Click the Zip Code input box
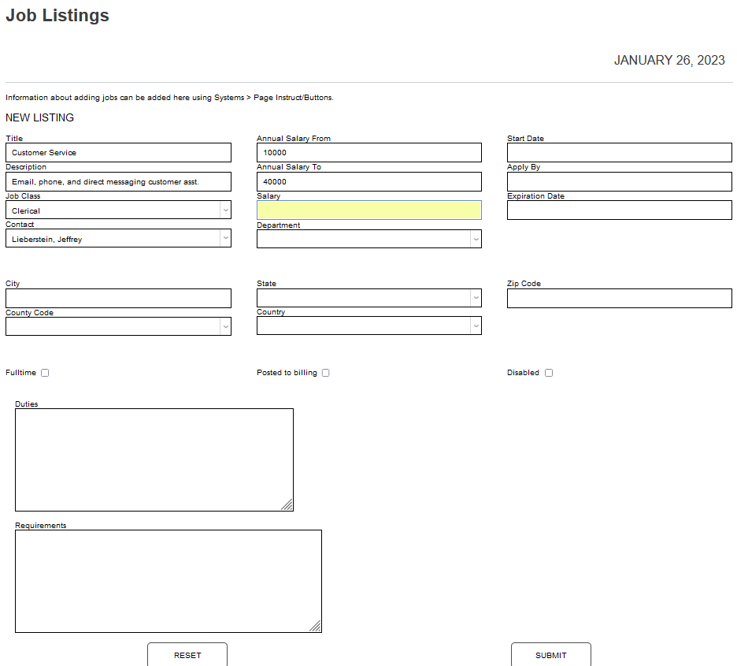The width and height of the screenshot is (737, 666). point(619,298)
